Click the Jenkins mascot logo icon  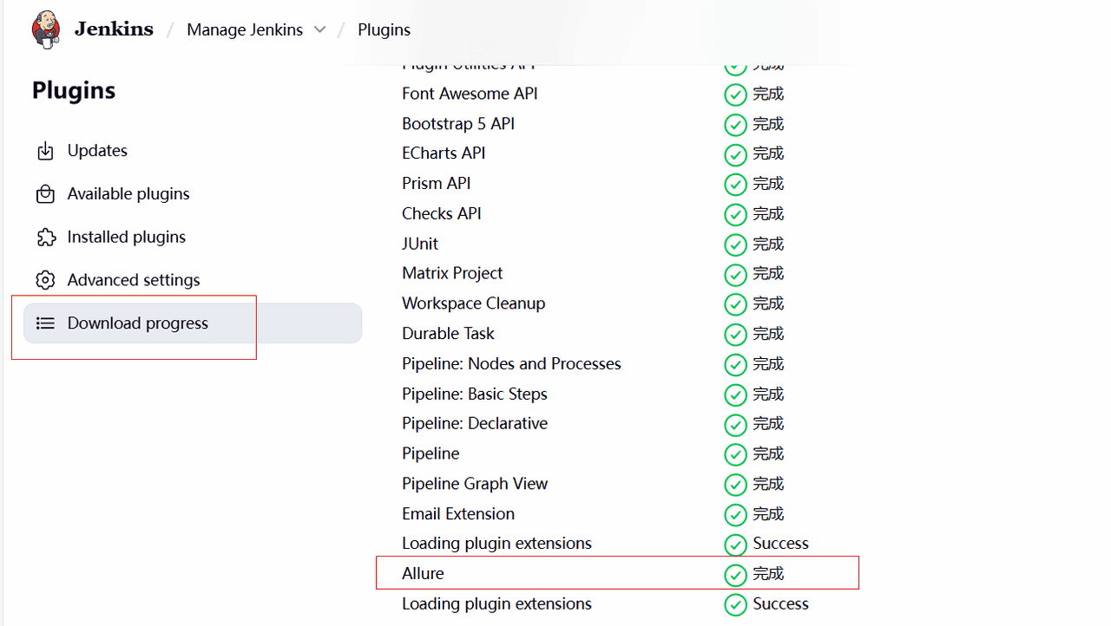click(44, 29)
